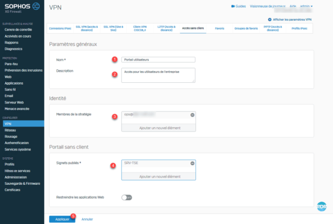Click the Description text area
This screenshot has height=224, width=333.
pyautogui.click(x=158, y=75)
